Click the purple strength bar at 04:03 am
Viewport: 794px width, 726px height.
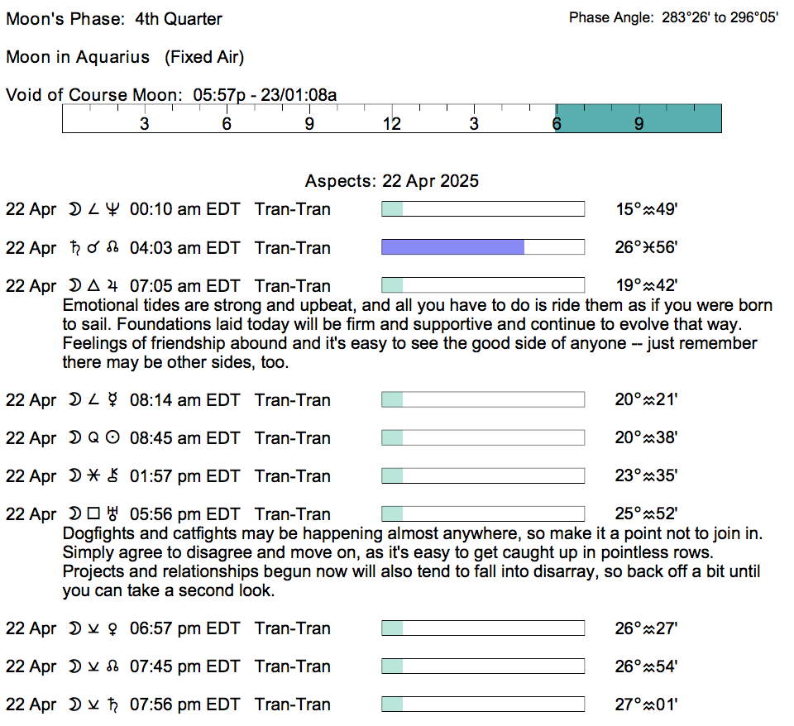click(452, 247)
